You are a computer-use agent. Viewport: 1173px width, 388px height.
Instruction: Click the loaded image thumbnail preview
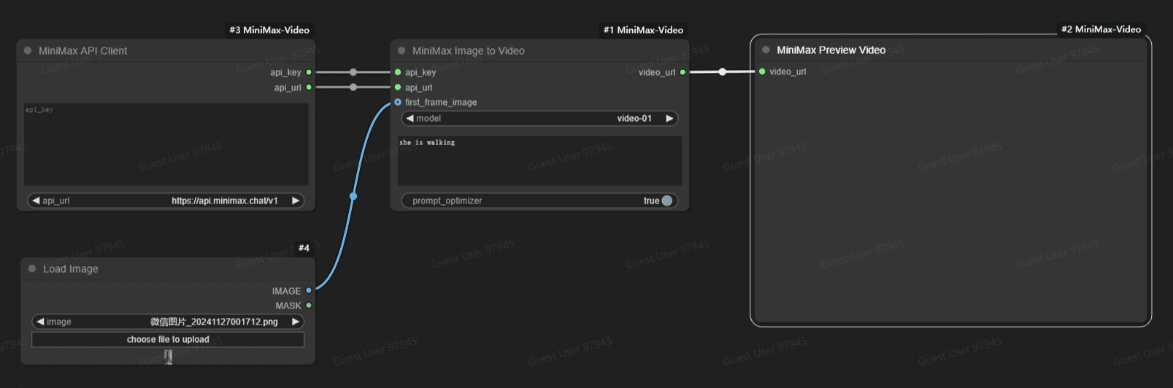pos(169,357)
